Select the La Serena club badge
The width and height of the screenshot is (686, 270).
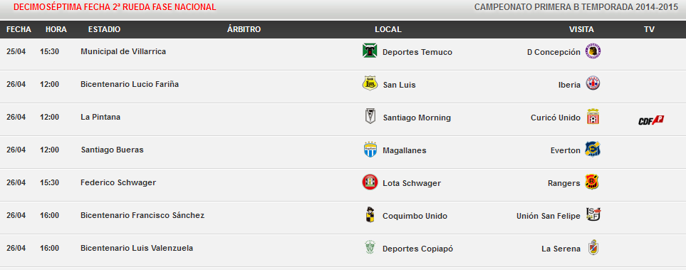point(593,248)
